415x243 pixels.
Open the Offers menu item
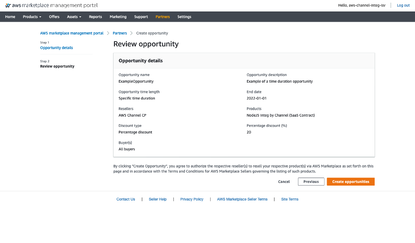(54, 17)
